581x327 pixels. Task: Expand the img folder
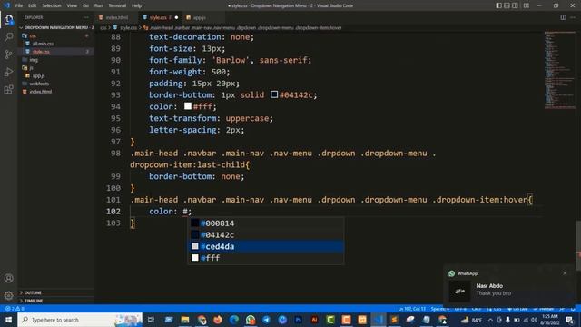[55, 60]
